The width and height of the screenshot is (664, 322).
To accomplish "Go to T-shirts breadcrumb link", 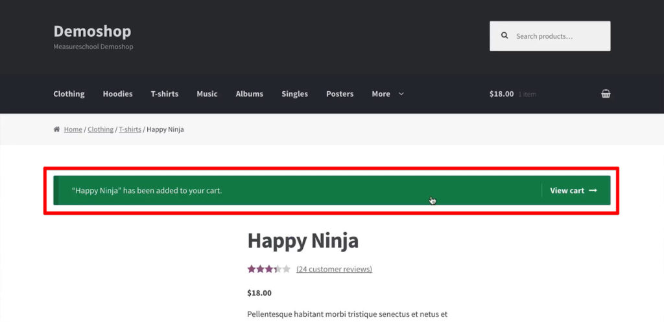I will click(x=130, y=129).
